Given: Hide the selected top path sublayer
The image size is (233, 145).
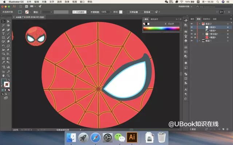Looking at the screenshot, I should point(192,27).
